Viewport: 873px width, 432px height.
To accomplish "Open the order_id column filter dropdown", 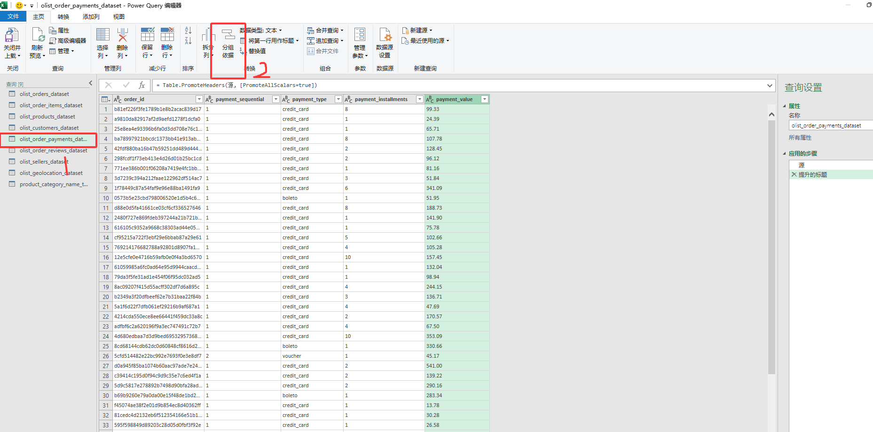I will [199, 99].
